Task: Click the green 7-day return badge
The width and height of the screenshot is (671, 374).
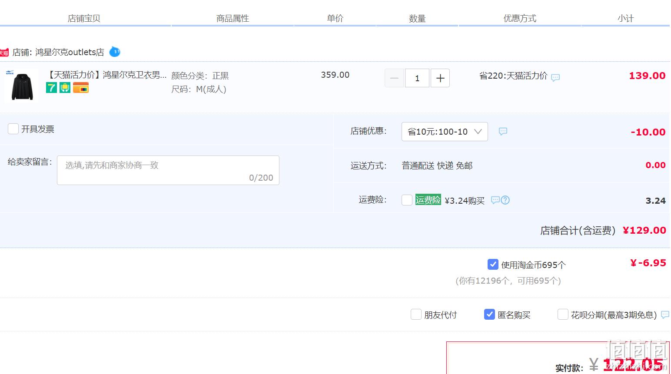Action: pos(51,88)
